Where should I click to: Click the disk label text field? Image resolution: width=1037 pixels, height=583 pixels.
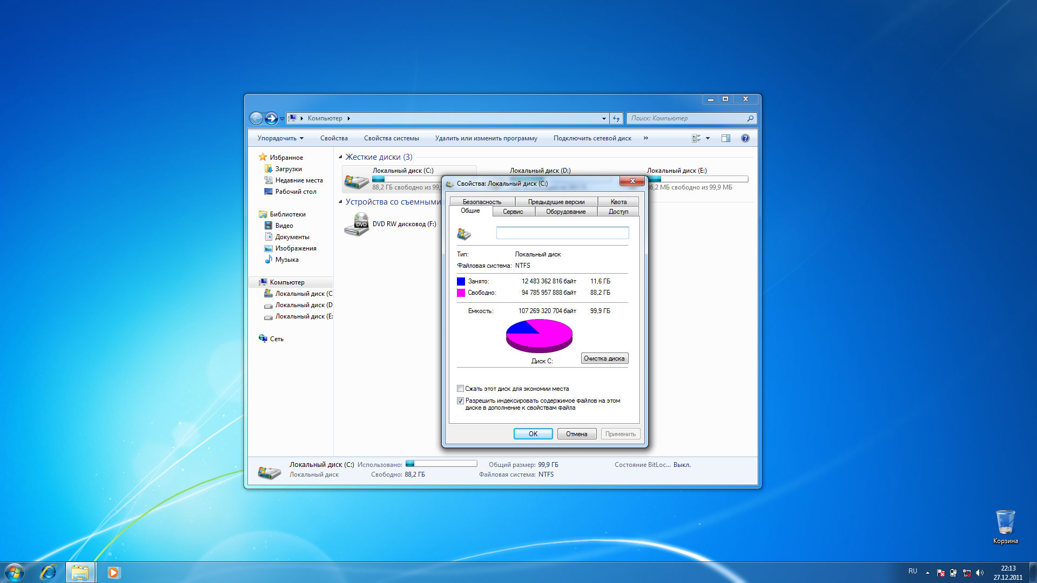(562, 233)
